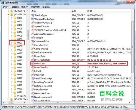Screen dimensions: 136x110
Task: Select the Properties subkey in tree
Action: pyautogui.click(x=22, y=96)
